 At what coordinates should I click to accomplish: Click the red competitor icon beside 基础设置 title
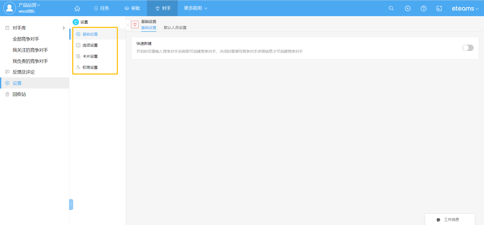pos(135,24)
